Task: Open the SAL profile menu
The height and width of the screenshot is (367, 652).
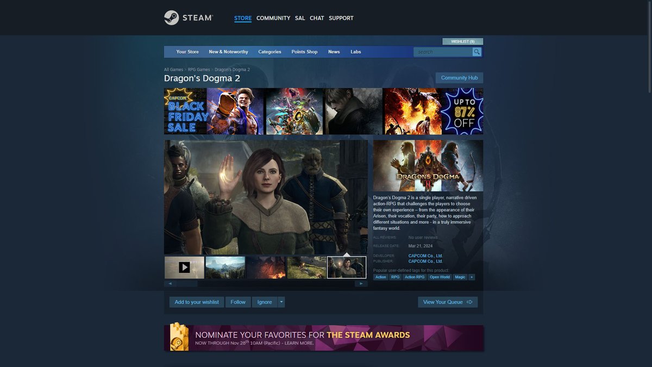Action: point(300,18)
